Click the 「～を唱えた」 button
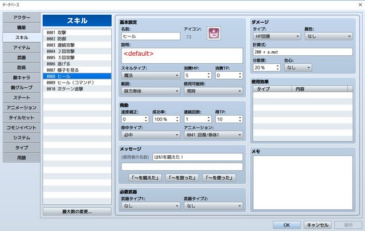The width and height of the screenshot is (365, 231). (x=145, y=178)
